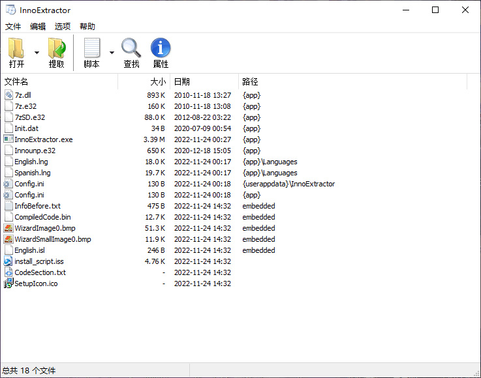Viewport: 481px width, 378px height.
Task: Click the file name install_script.iss
Action: click(x=39, y=261)
